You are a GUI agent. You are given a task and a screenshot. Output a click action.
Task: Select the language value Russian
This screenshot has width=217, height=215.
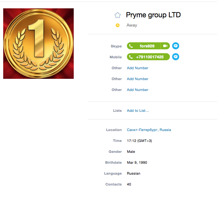click(134, 173)
